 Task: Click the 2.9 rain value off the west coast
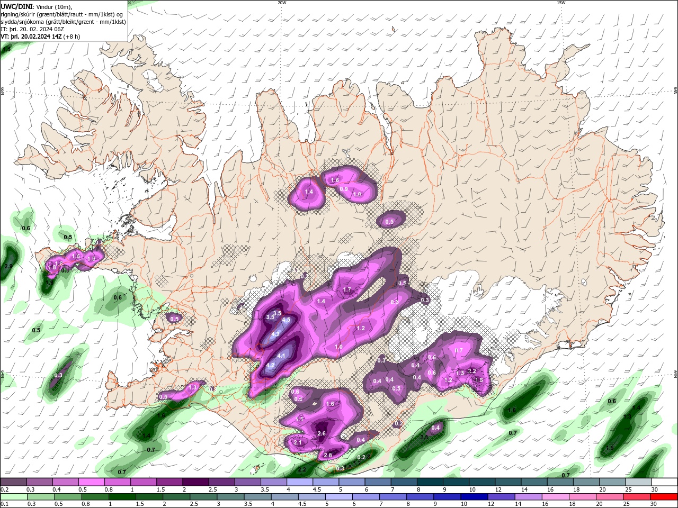(x=8, y=266)
